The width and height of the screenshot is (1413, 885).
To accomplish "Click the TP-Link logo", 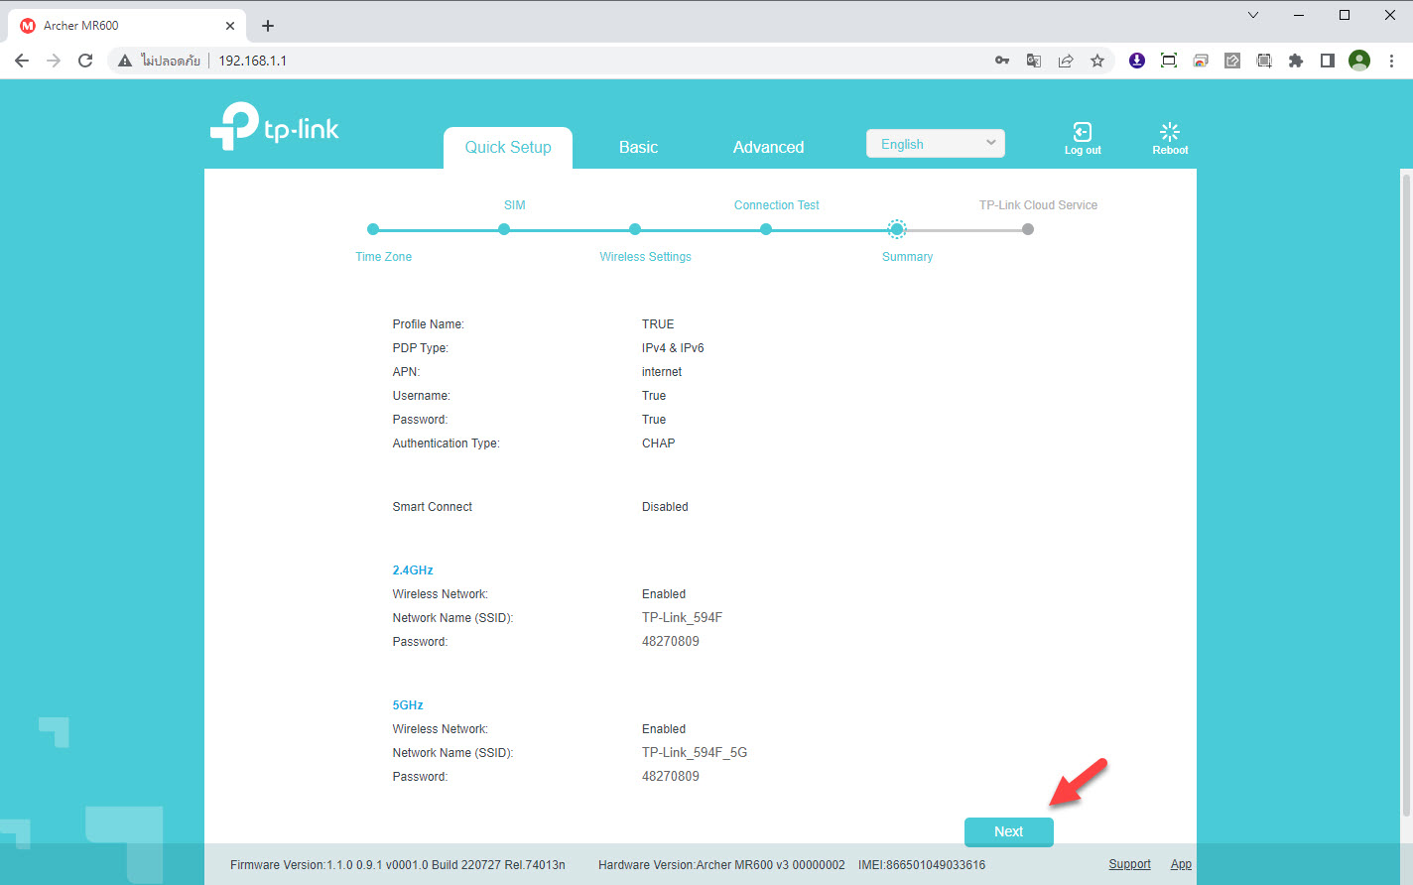I will pyautogui.click(x=275, y=127).
